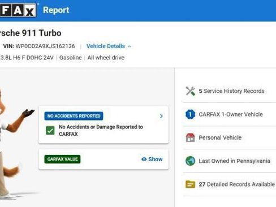Viewport: 276px width, 207px height.
Task: Open CARFAX 1-Owner Vehicle entry
Action: click(x=230, y=114)
